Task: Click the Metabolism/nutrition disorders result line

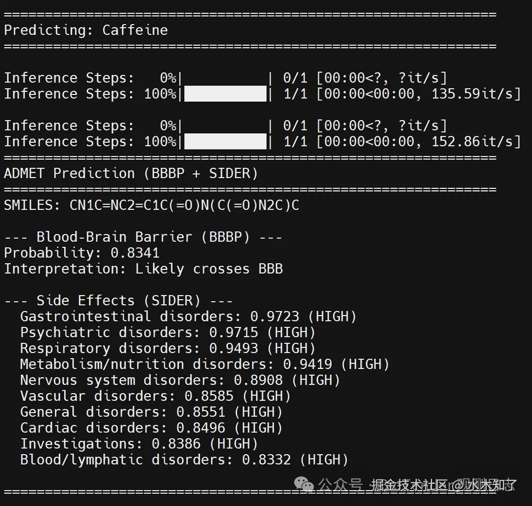Action: coord(204,364)
